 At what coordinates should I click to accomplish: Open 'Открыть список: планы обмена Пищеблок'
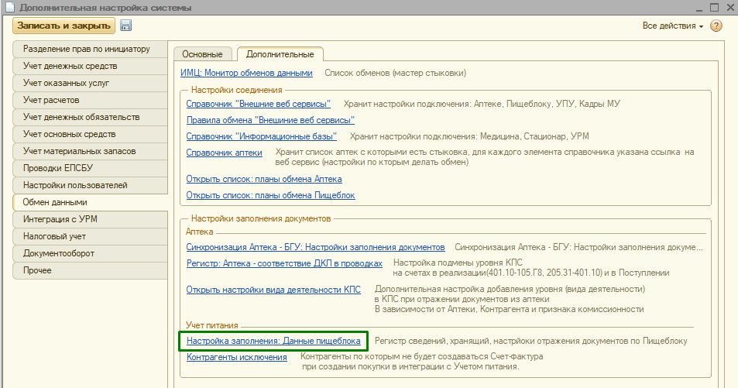point(270,195)
